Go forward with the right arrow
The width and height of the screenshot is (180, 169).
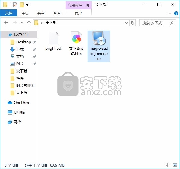tap(15, 23)
